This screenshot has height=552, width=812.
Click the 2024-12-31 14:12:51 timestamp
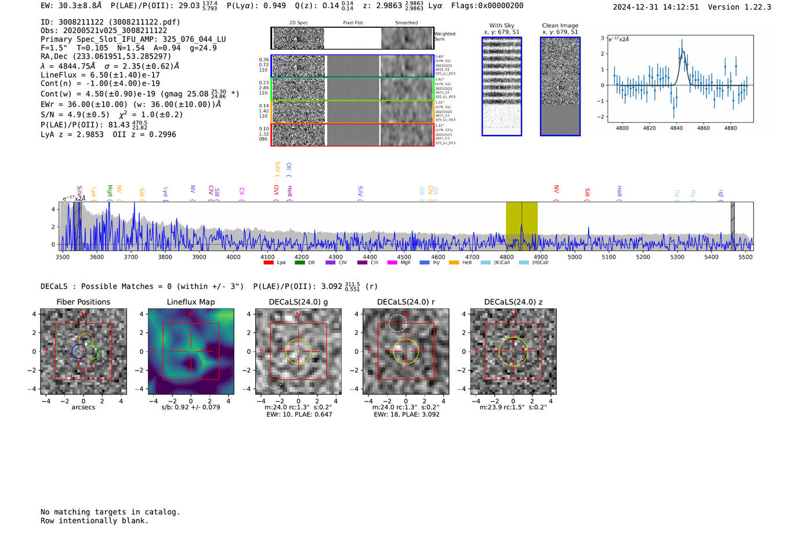coord(656,7)
